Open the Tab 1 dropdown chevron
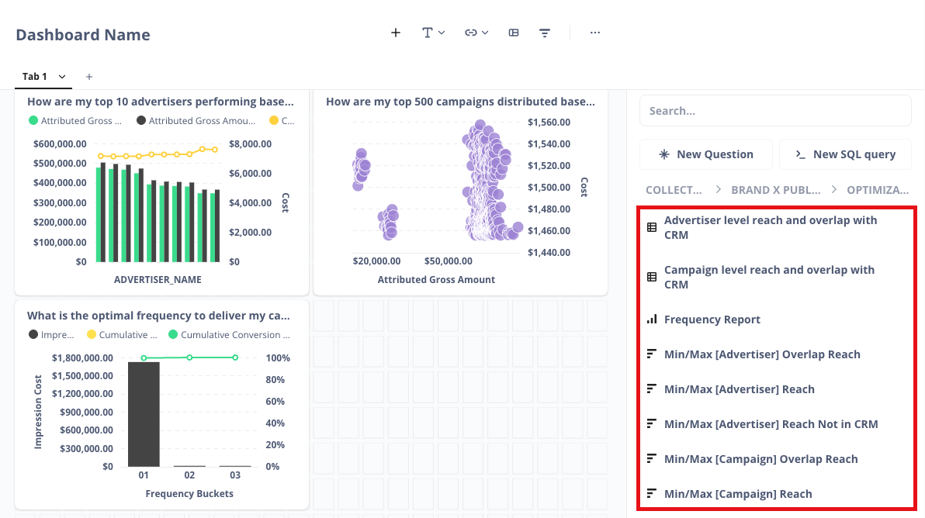The height and width of the screenshot is (518, 925). coord(62,77)
